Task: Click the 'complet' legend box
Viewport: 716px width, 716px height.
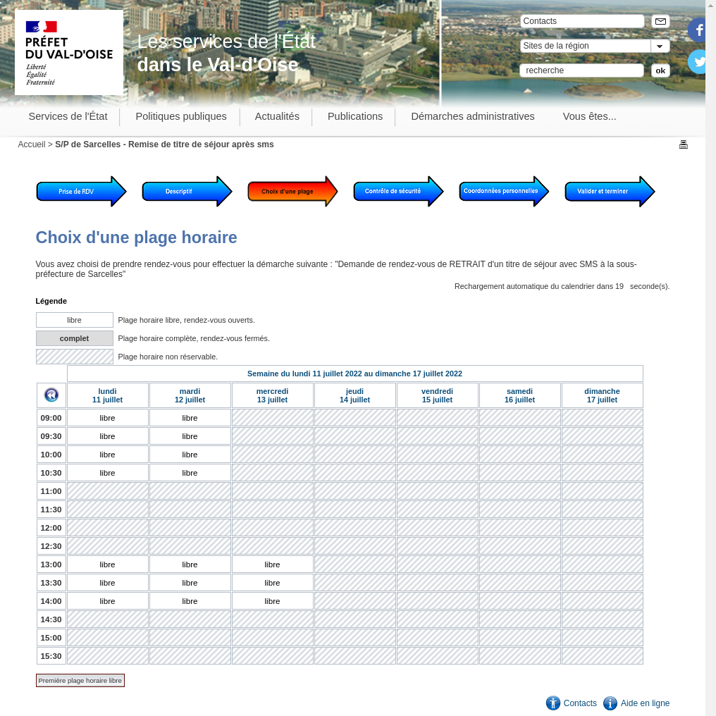Action: coord(75,338)
